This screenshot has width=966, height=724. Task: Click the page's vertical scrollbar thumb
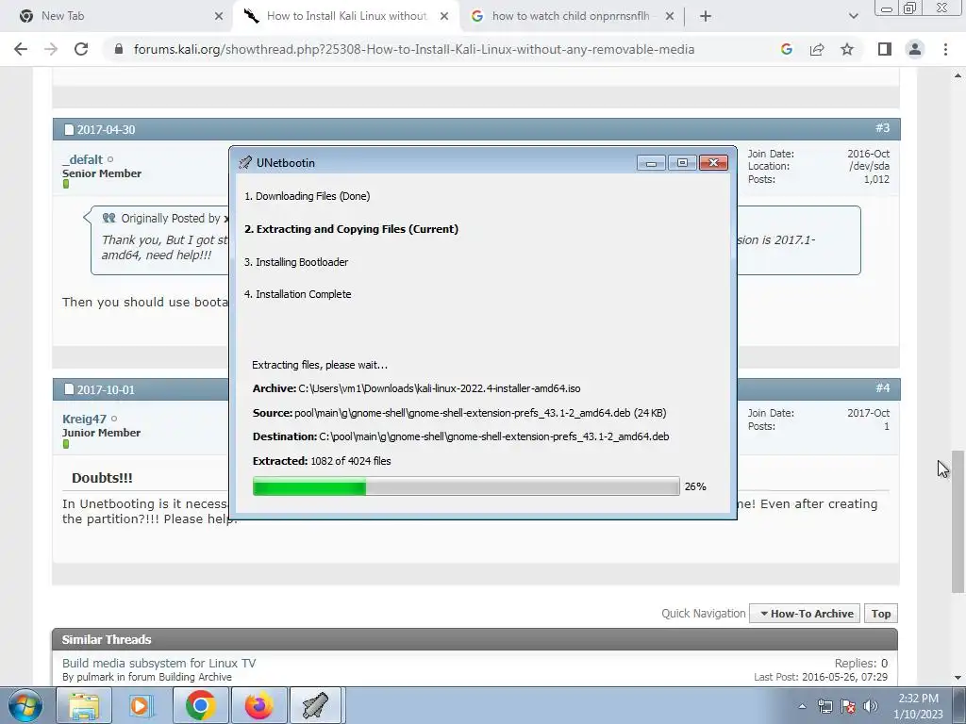958,522
